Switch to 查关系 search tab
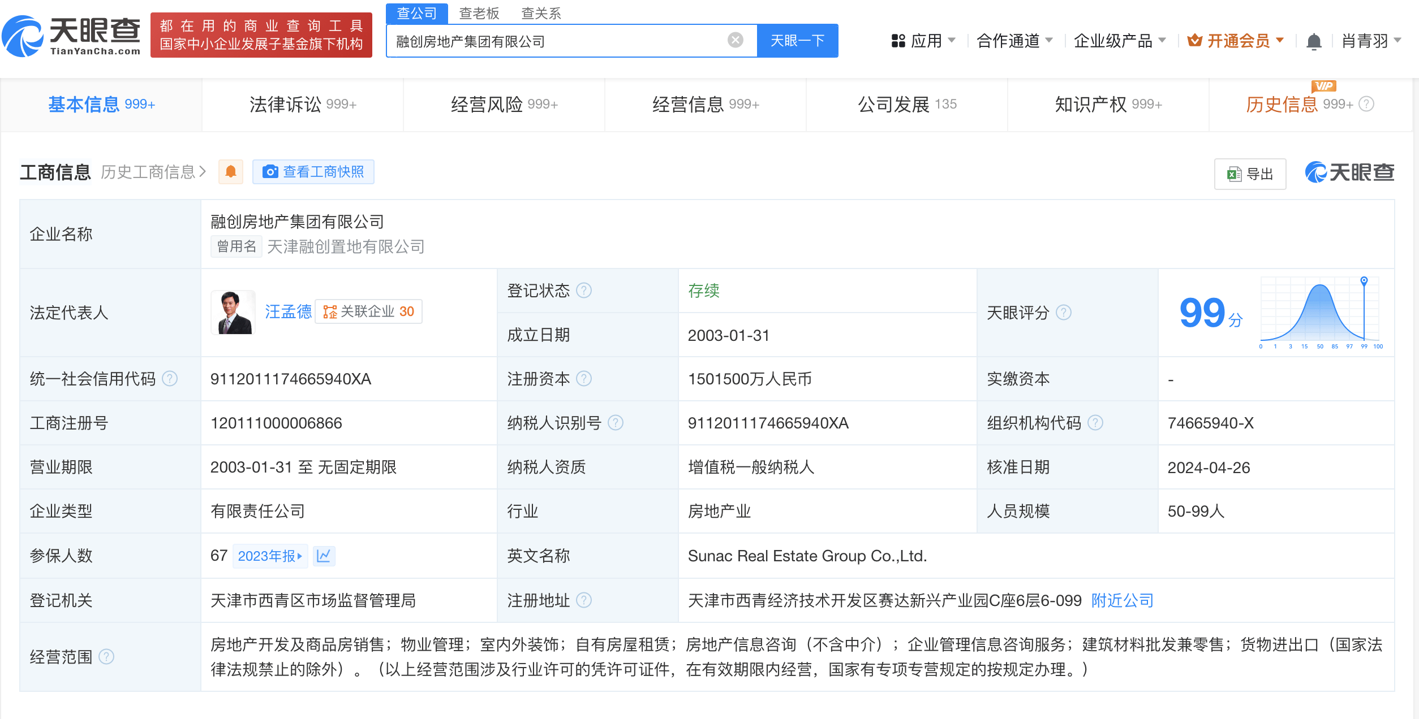 click(x=541, y=13)
